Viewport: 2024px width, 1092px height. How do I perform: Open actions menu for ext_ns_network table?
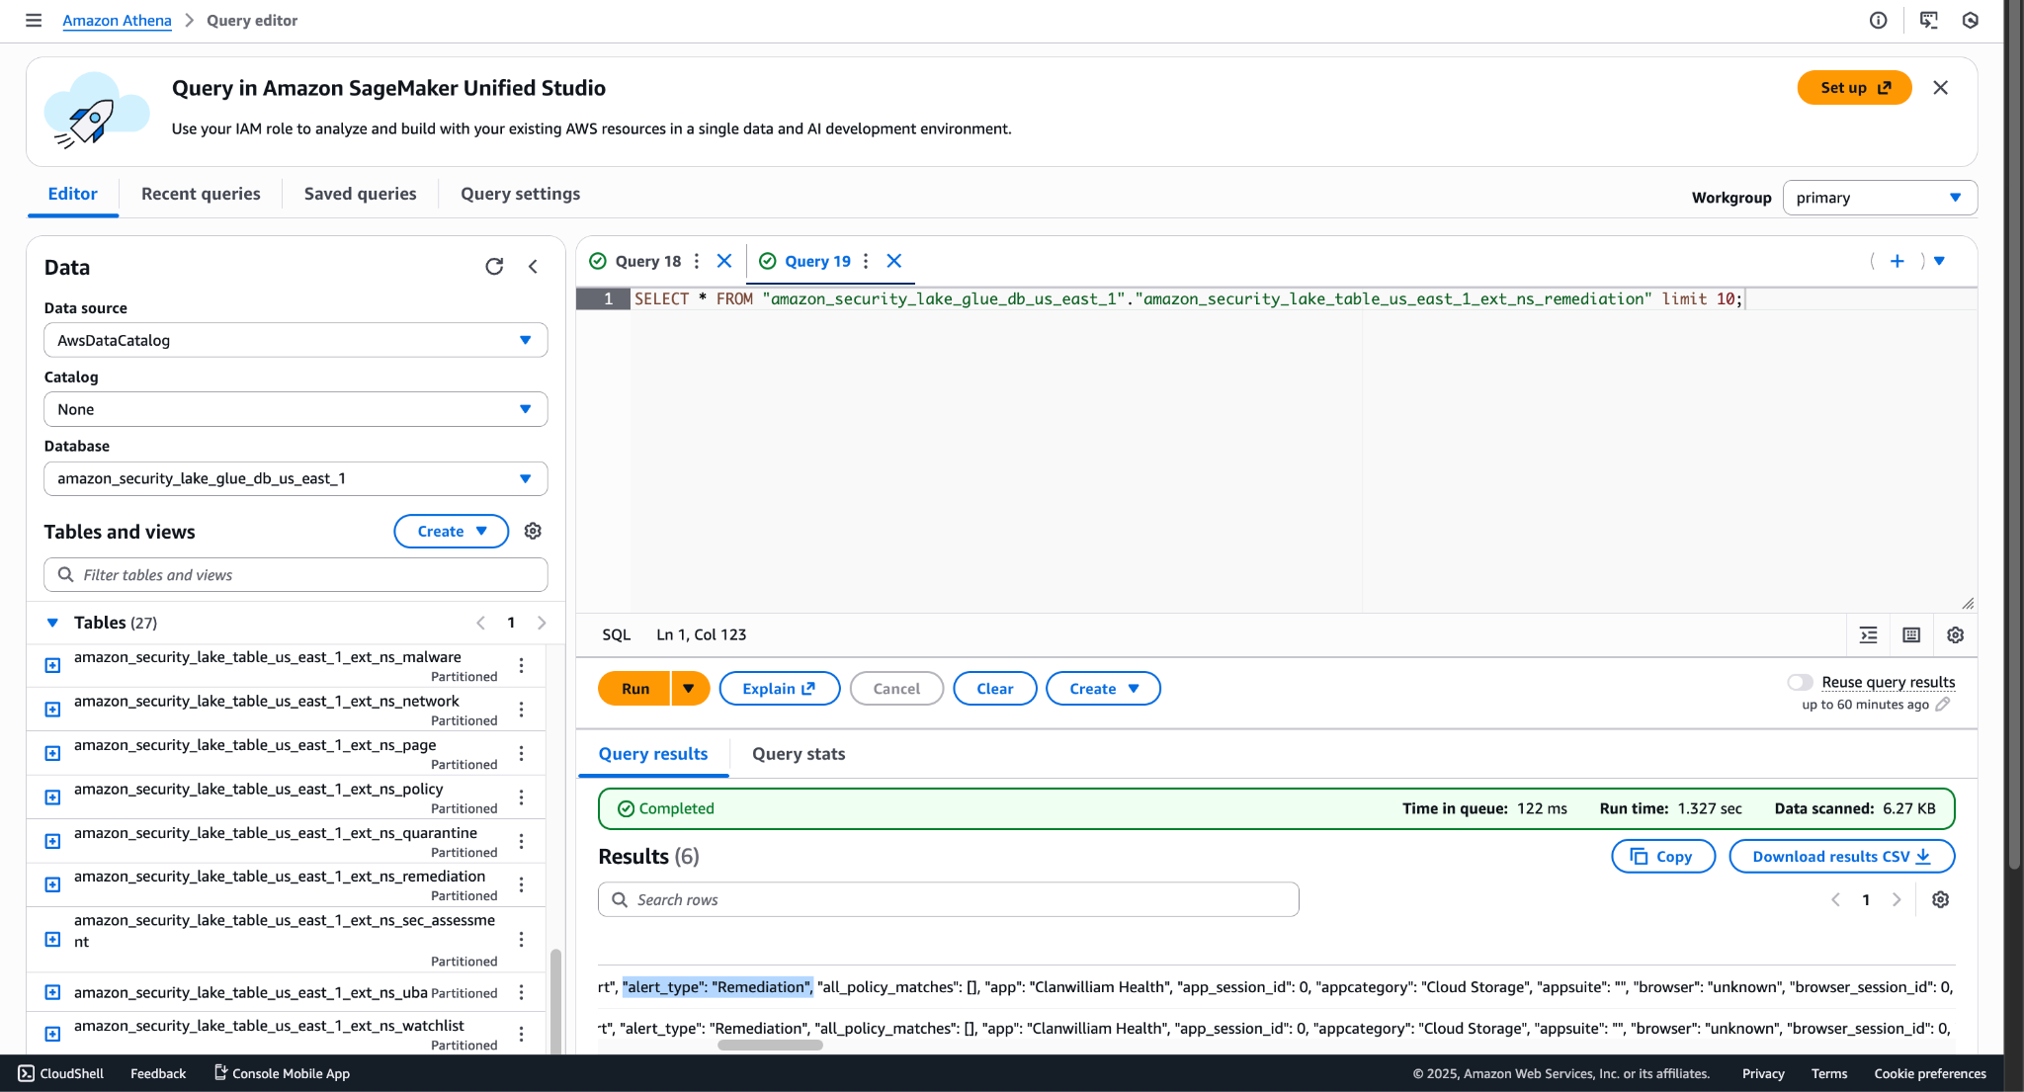pyautogui.click(x=522, y=710)
